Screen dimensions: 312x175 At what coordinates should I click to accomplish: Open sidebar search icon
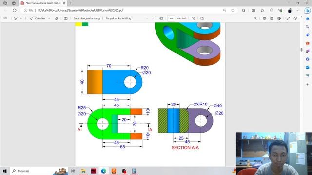(x=308, y=27)
